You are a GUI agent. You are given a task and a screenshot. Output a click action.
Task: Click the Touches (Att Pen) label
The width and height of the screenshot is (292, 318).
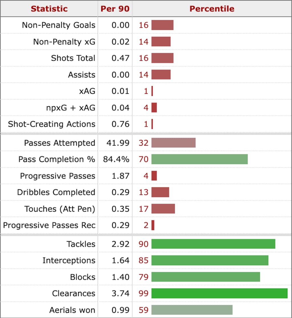coord(60,209)
